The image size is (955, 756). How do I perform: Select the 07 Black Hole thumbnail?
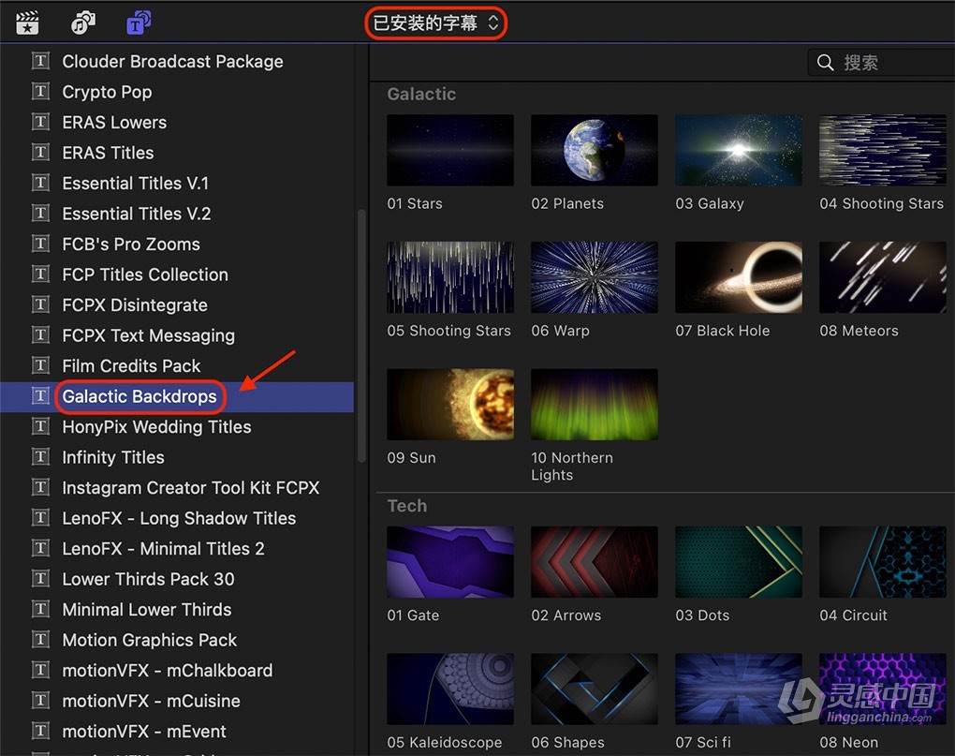point(739,277)
